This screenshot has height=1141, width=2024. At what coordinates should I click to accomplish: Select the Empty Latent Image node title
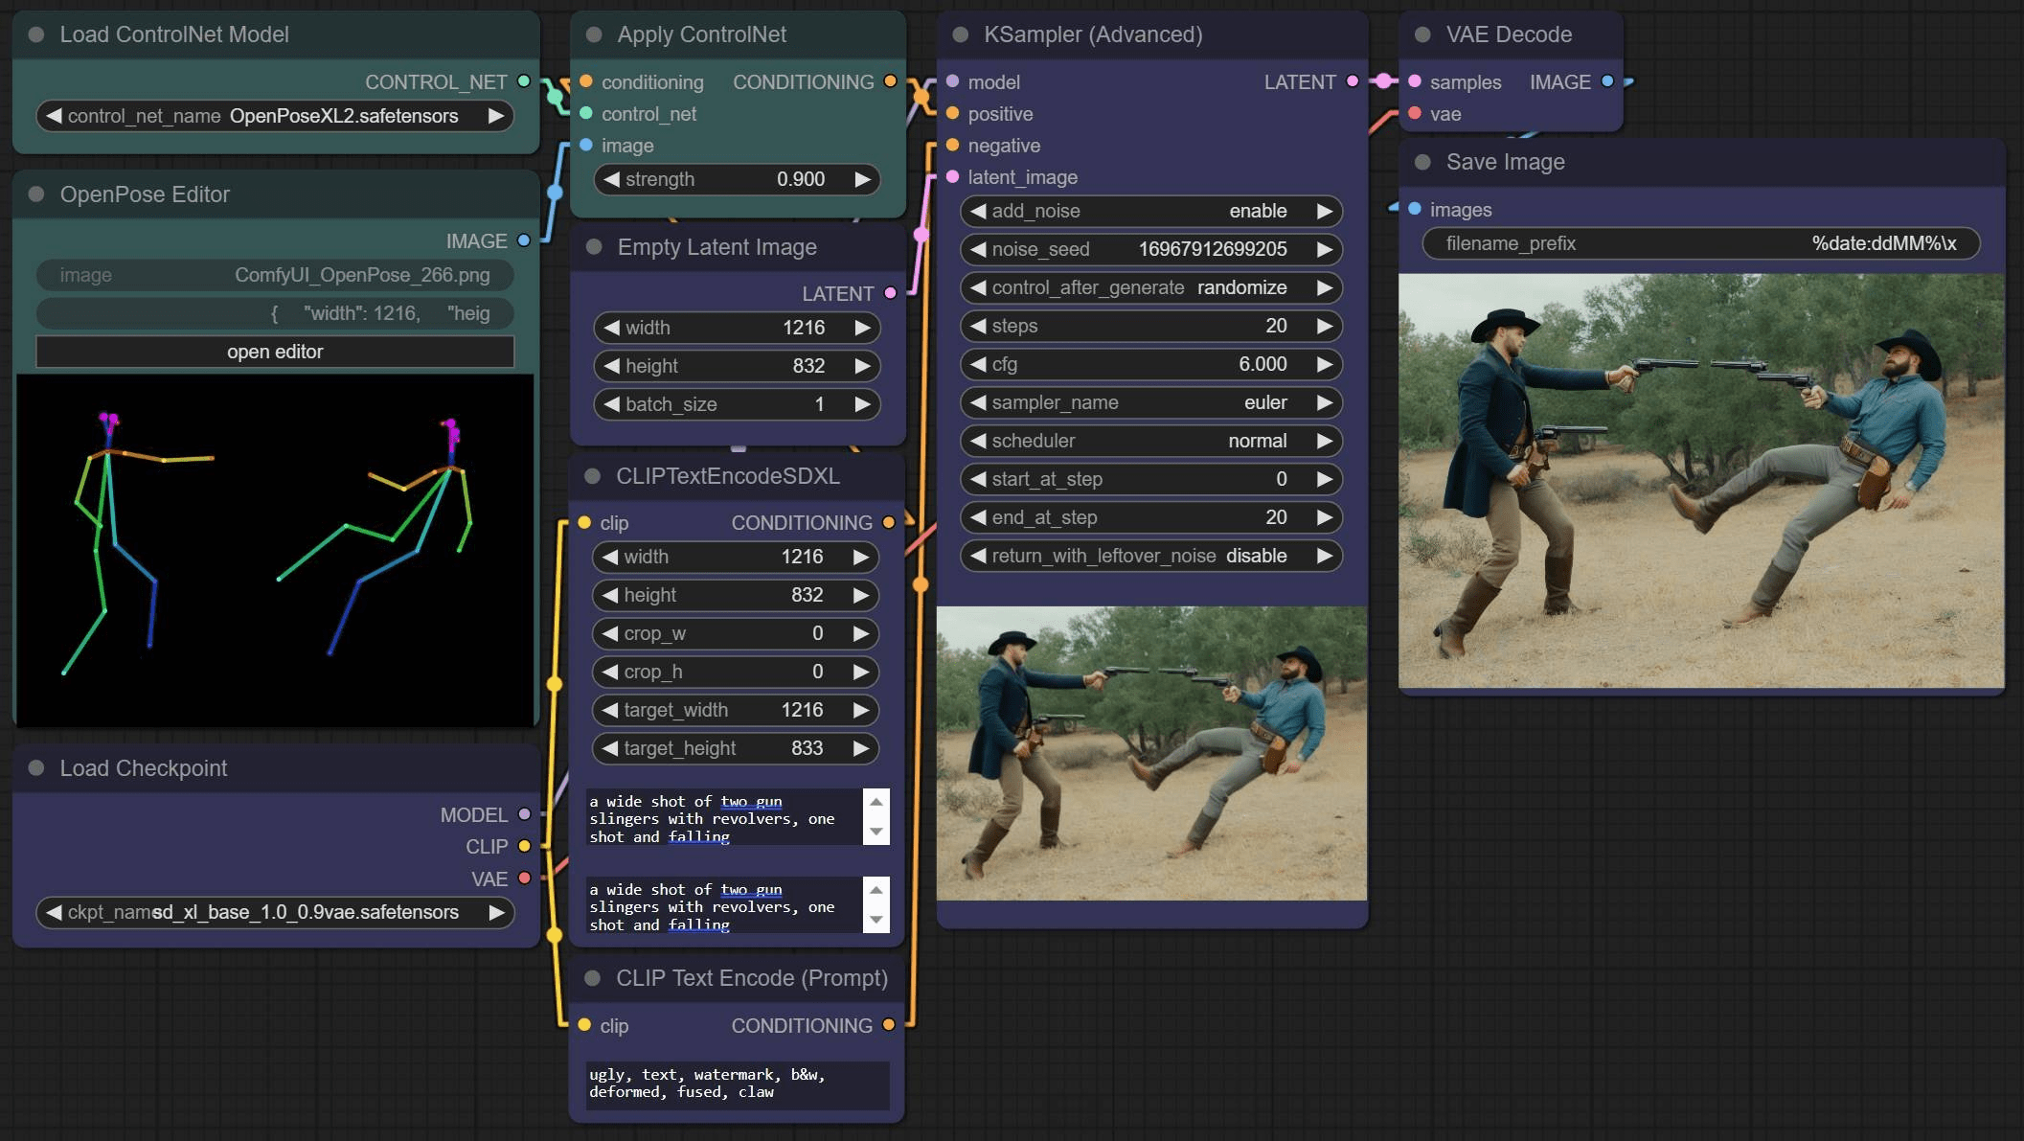716,247
